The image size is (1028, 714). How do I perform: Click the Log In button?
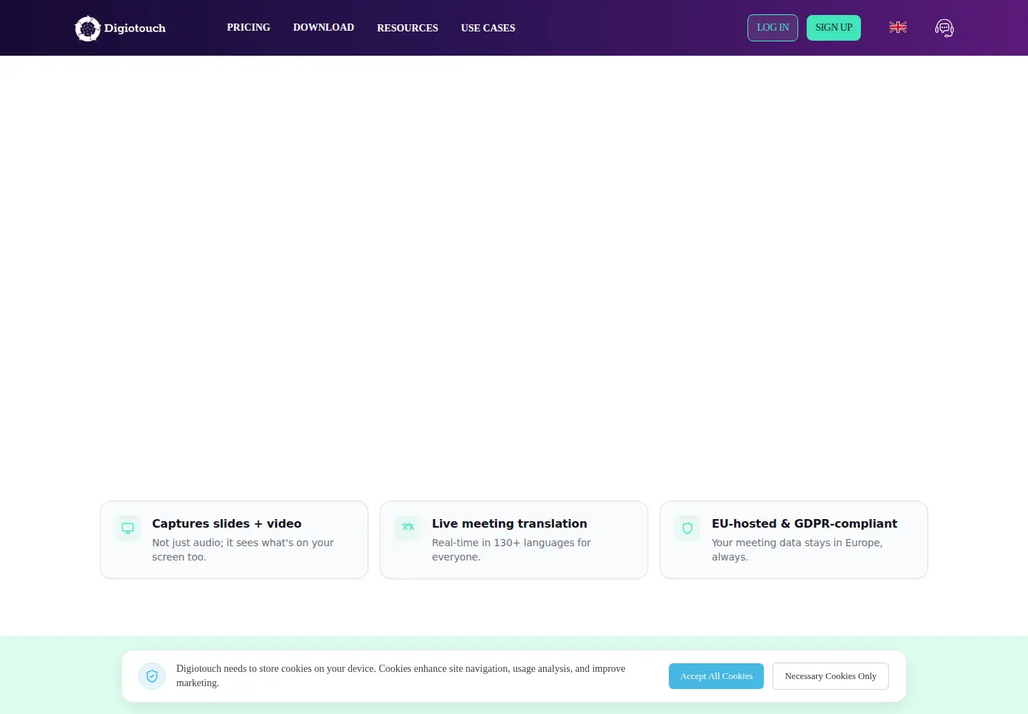pos(772,28)
